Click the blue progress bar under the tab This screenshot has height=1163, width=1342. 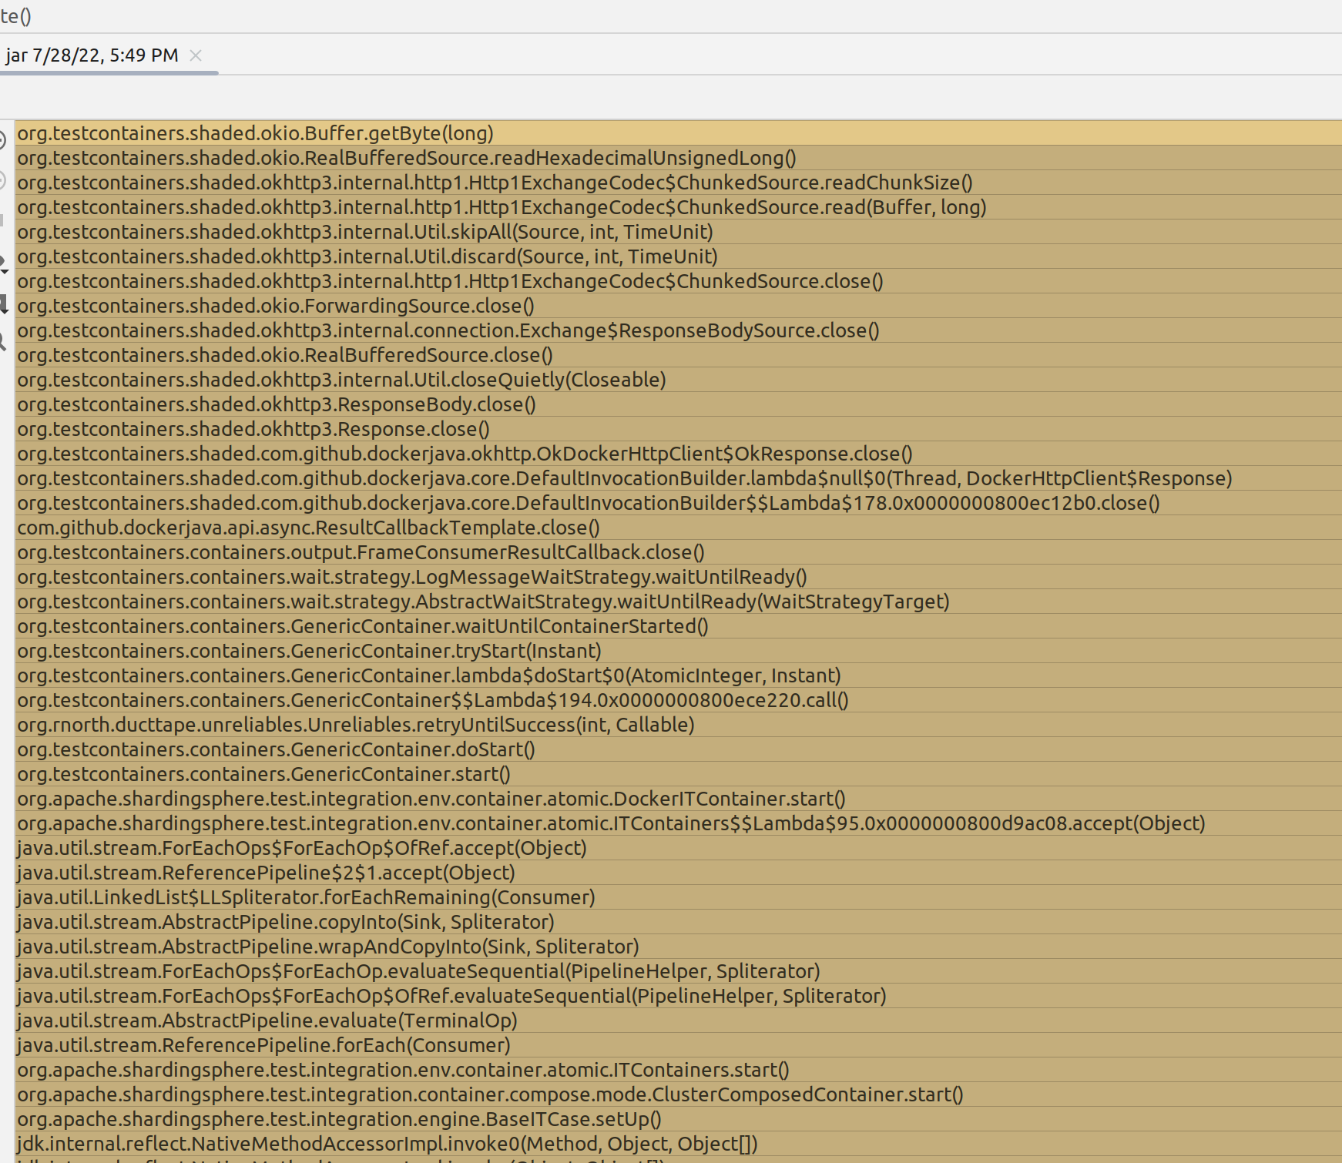tap(108, 72)
